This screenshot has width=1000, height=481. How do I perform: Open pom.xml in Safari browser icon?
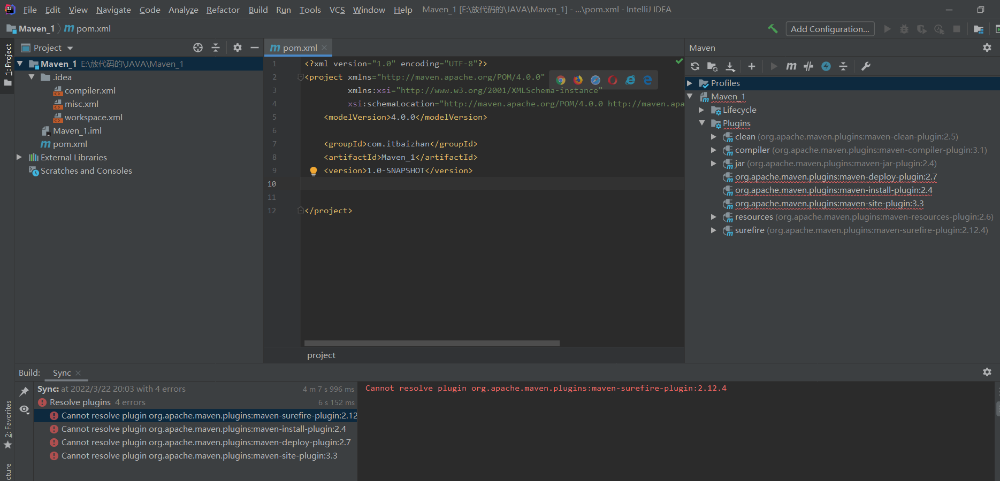click(x=596, y=80)
